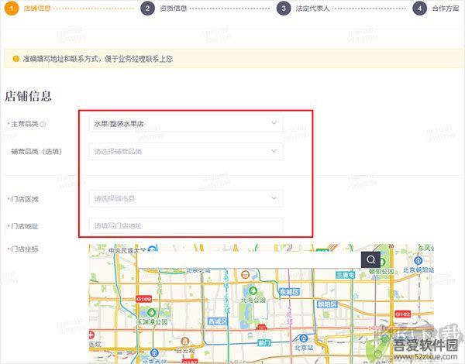
Task: Expand chevron of 门店区域 dropdown
Action: [274, 197]
